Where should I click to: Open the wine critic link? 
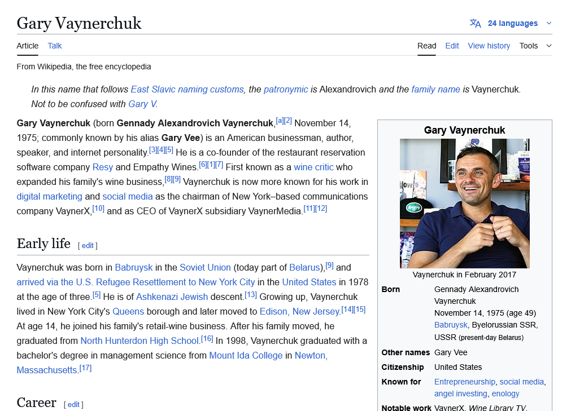[x=313, y=167]
